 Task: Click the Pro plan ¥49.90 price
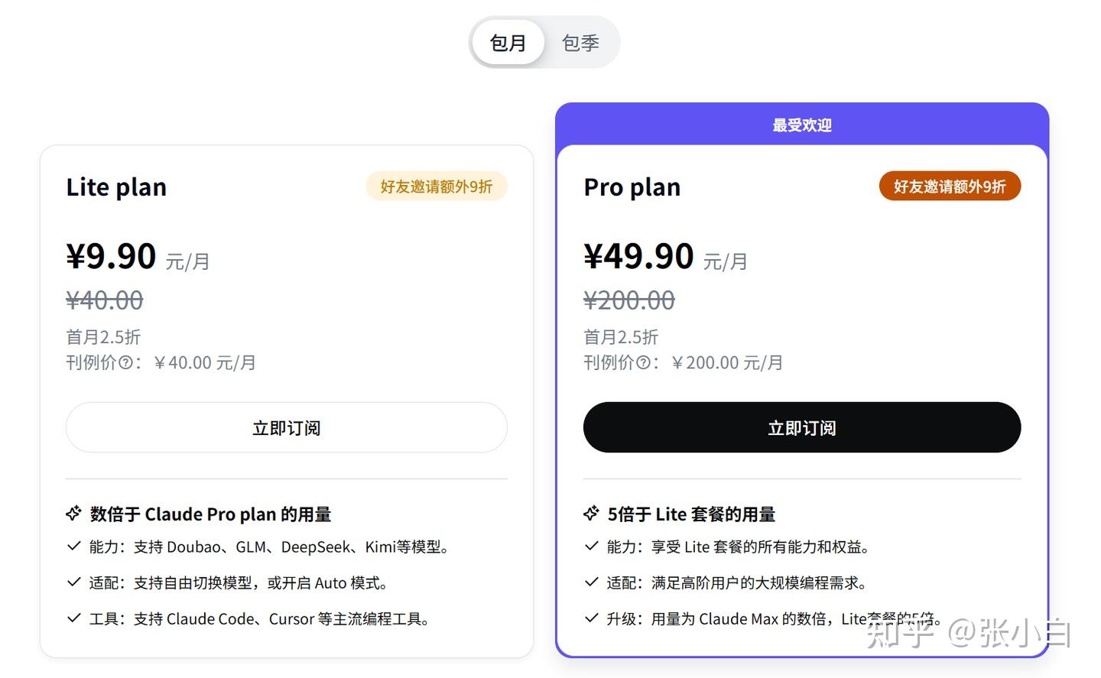pyautogui.click(x=638, y=256)
